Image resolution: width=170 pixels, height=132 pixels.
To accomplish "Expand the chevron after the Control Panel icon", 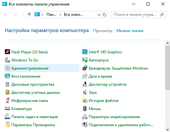I will pyautogui.click(x=43, y=15).
